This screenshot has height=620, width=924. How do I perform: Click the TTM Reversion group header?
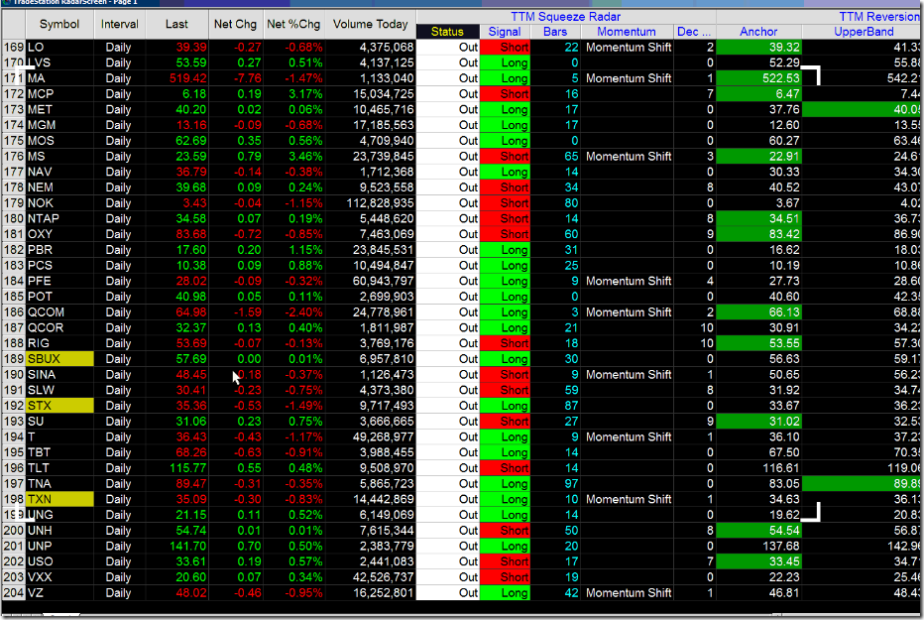pyautogui.click(x=878, y=17)
